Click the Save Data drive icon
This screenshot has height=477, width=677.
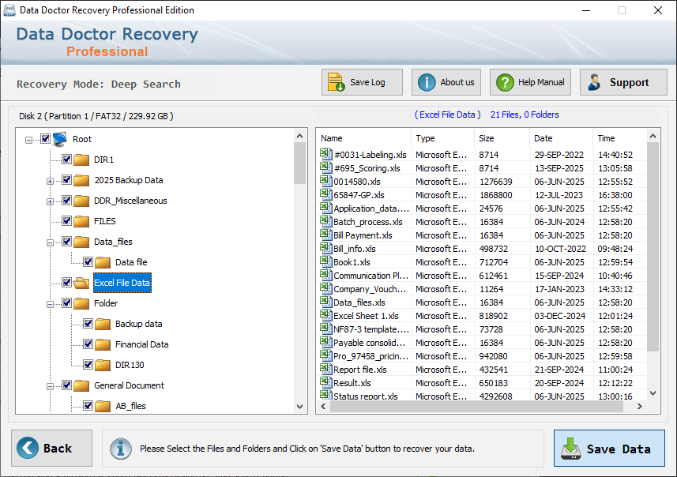tap(571, 449)
